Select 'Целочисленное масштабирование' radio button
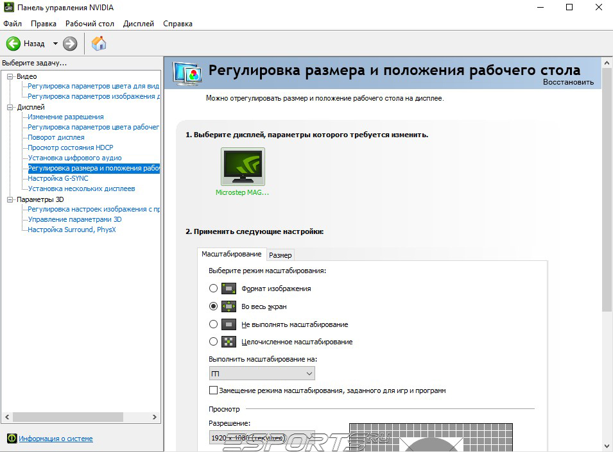 coord(213,342)
